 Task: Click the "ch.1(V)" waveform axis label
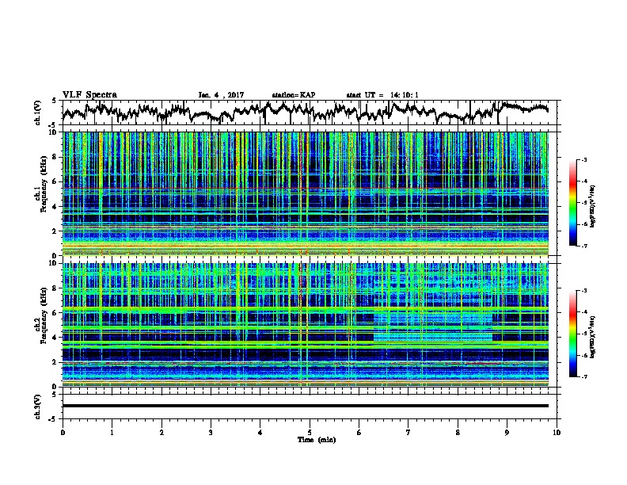[38, 113]
